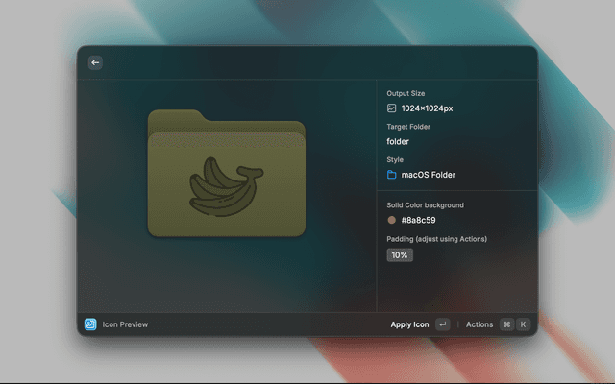615x384 pixels.
Task: Open the Actions menu
Action: 480,324
